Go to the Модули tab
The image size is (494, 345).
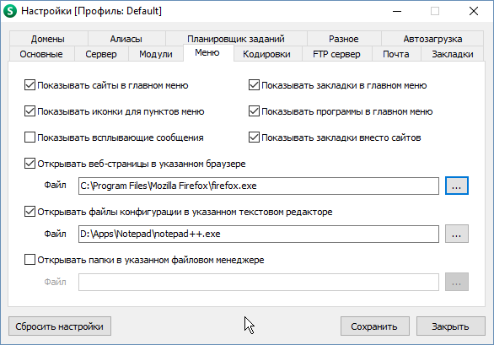pyautogui.click(x=156, y=54)
